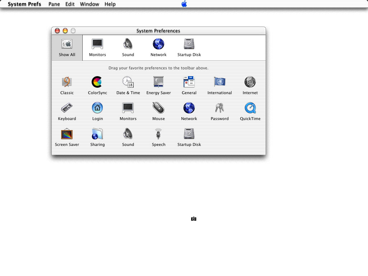Click the camera cursor icon on desktop
368x276 pixels.
coord(194,219)
